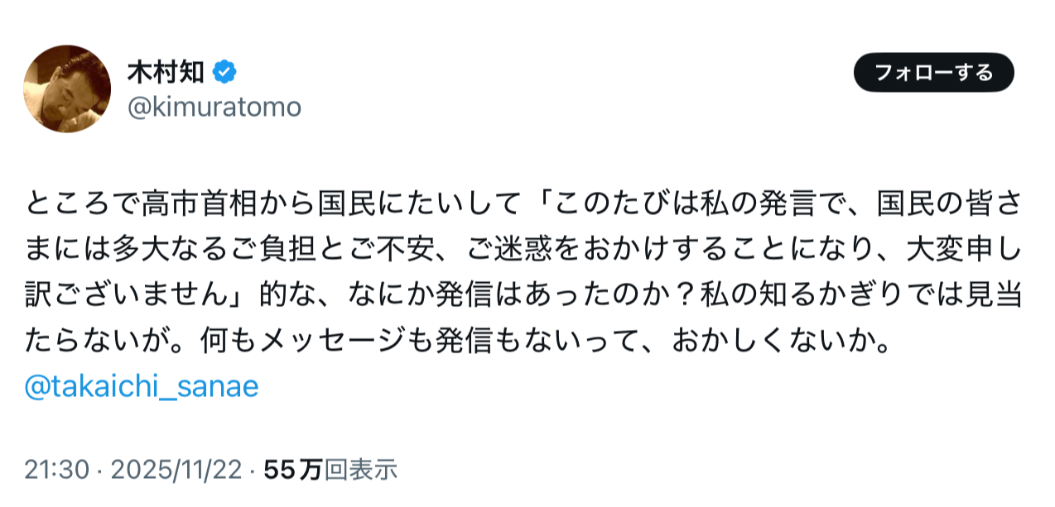Click the blue verified badge beside 木村知
Screen dimensions: 1055x507
[x=224, y=73]
